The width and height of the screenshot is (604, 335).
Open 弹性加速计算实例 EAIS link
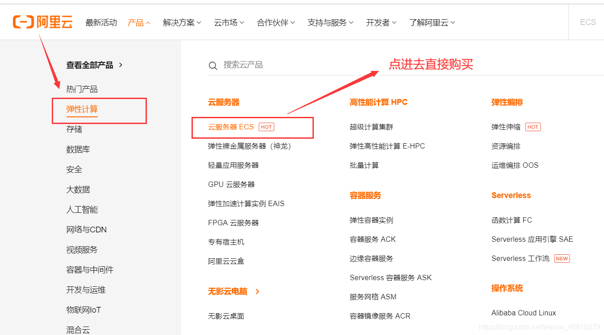pos(246,204)
